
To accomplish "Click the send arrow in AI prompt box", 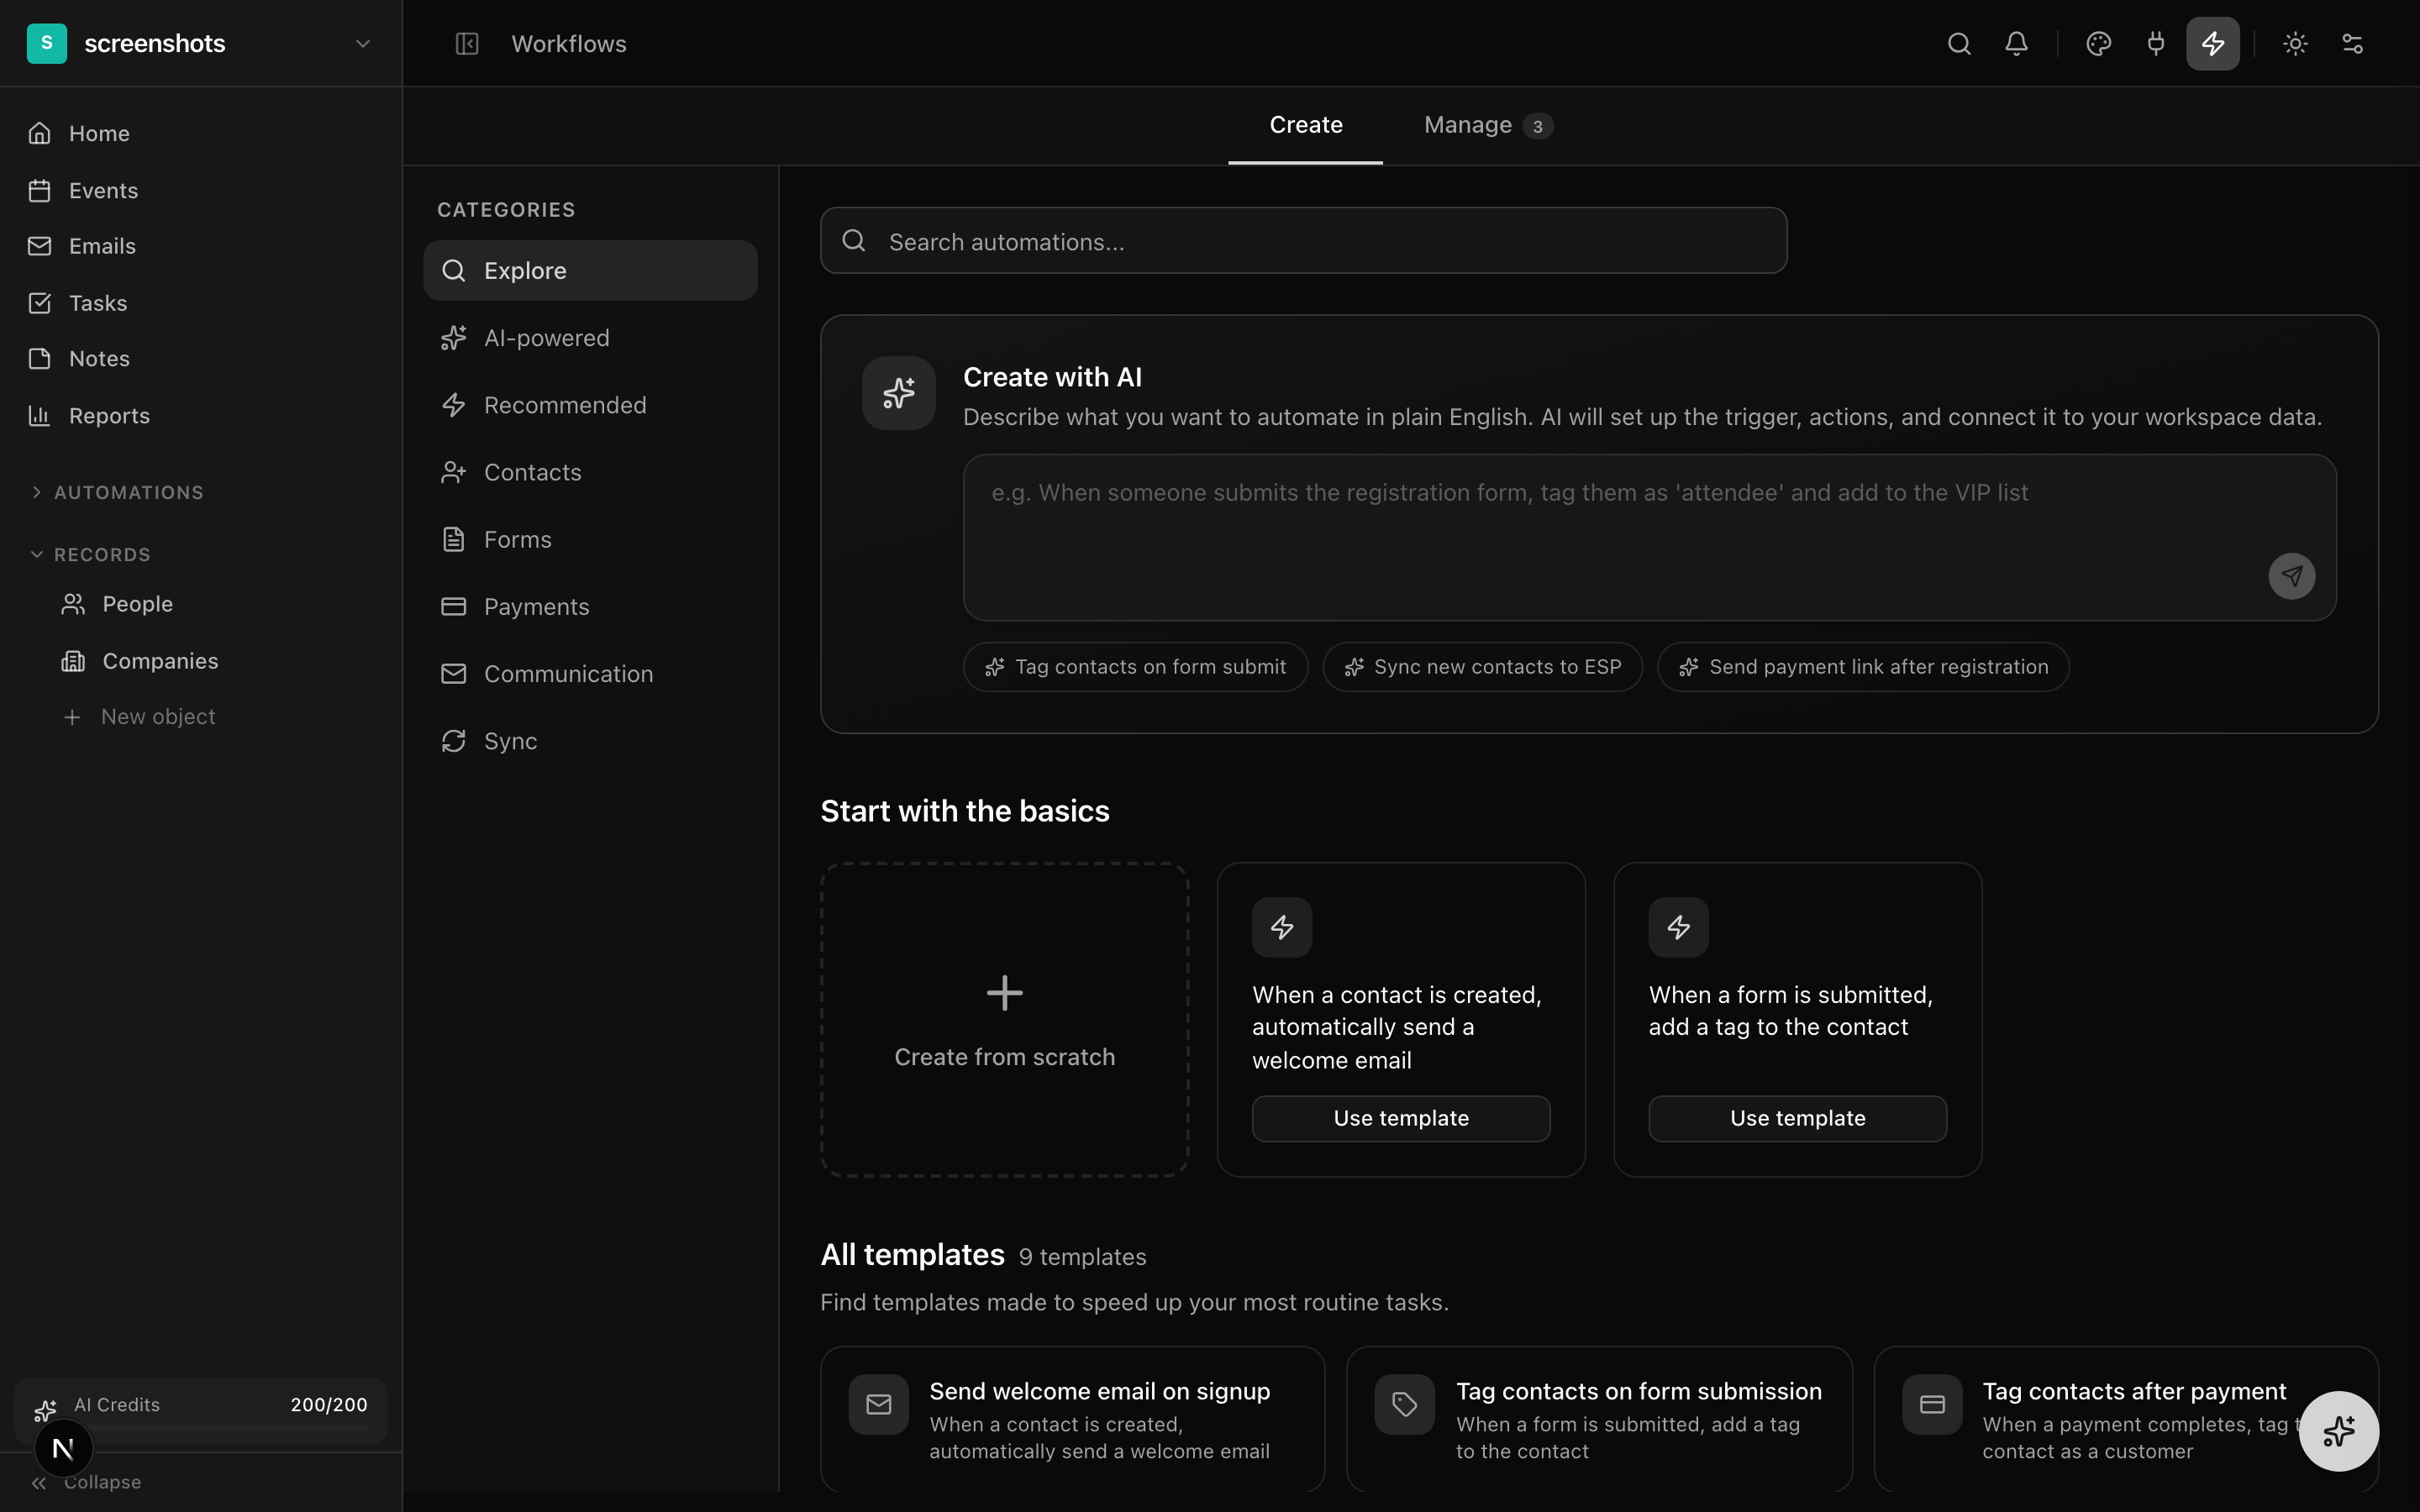I will pyautogui.click(x=2291, y=576).
